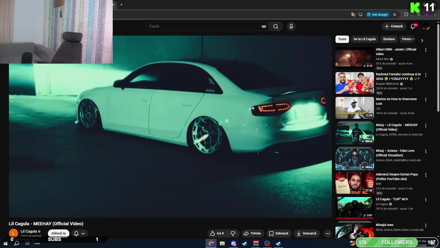Image resolution: width=440 pixels, height=248 pixels.
Task: Open Mixaj – Azteca Fake Love thumbnail
Action: (x=354, y=159)
